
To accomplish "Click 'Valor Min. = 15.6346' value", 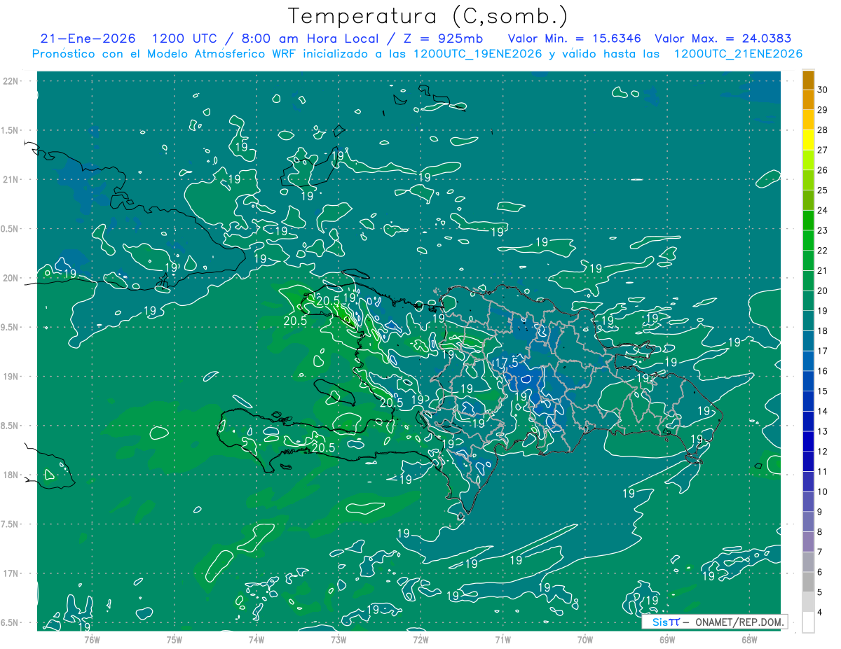I will click(575, 39).
